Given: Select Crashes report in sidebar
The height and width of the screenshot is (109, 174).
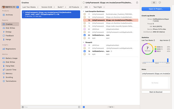Looking at the screenshot, I should [10, 24].
